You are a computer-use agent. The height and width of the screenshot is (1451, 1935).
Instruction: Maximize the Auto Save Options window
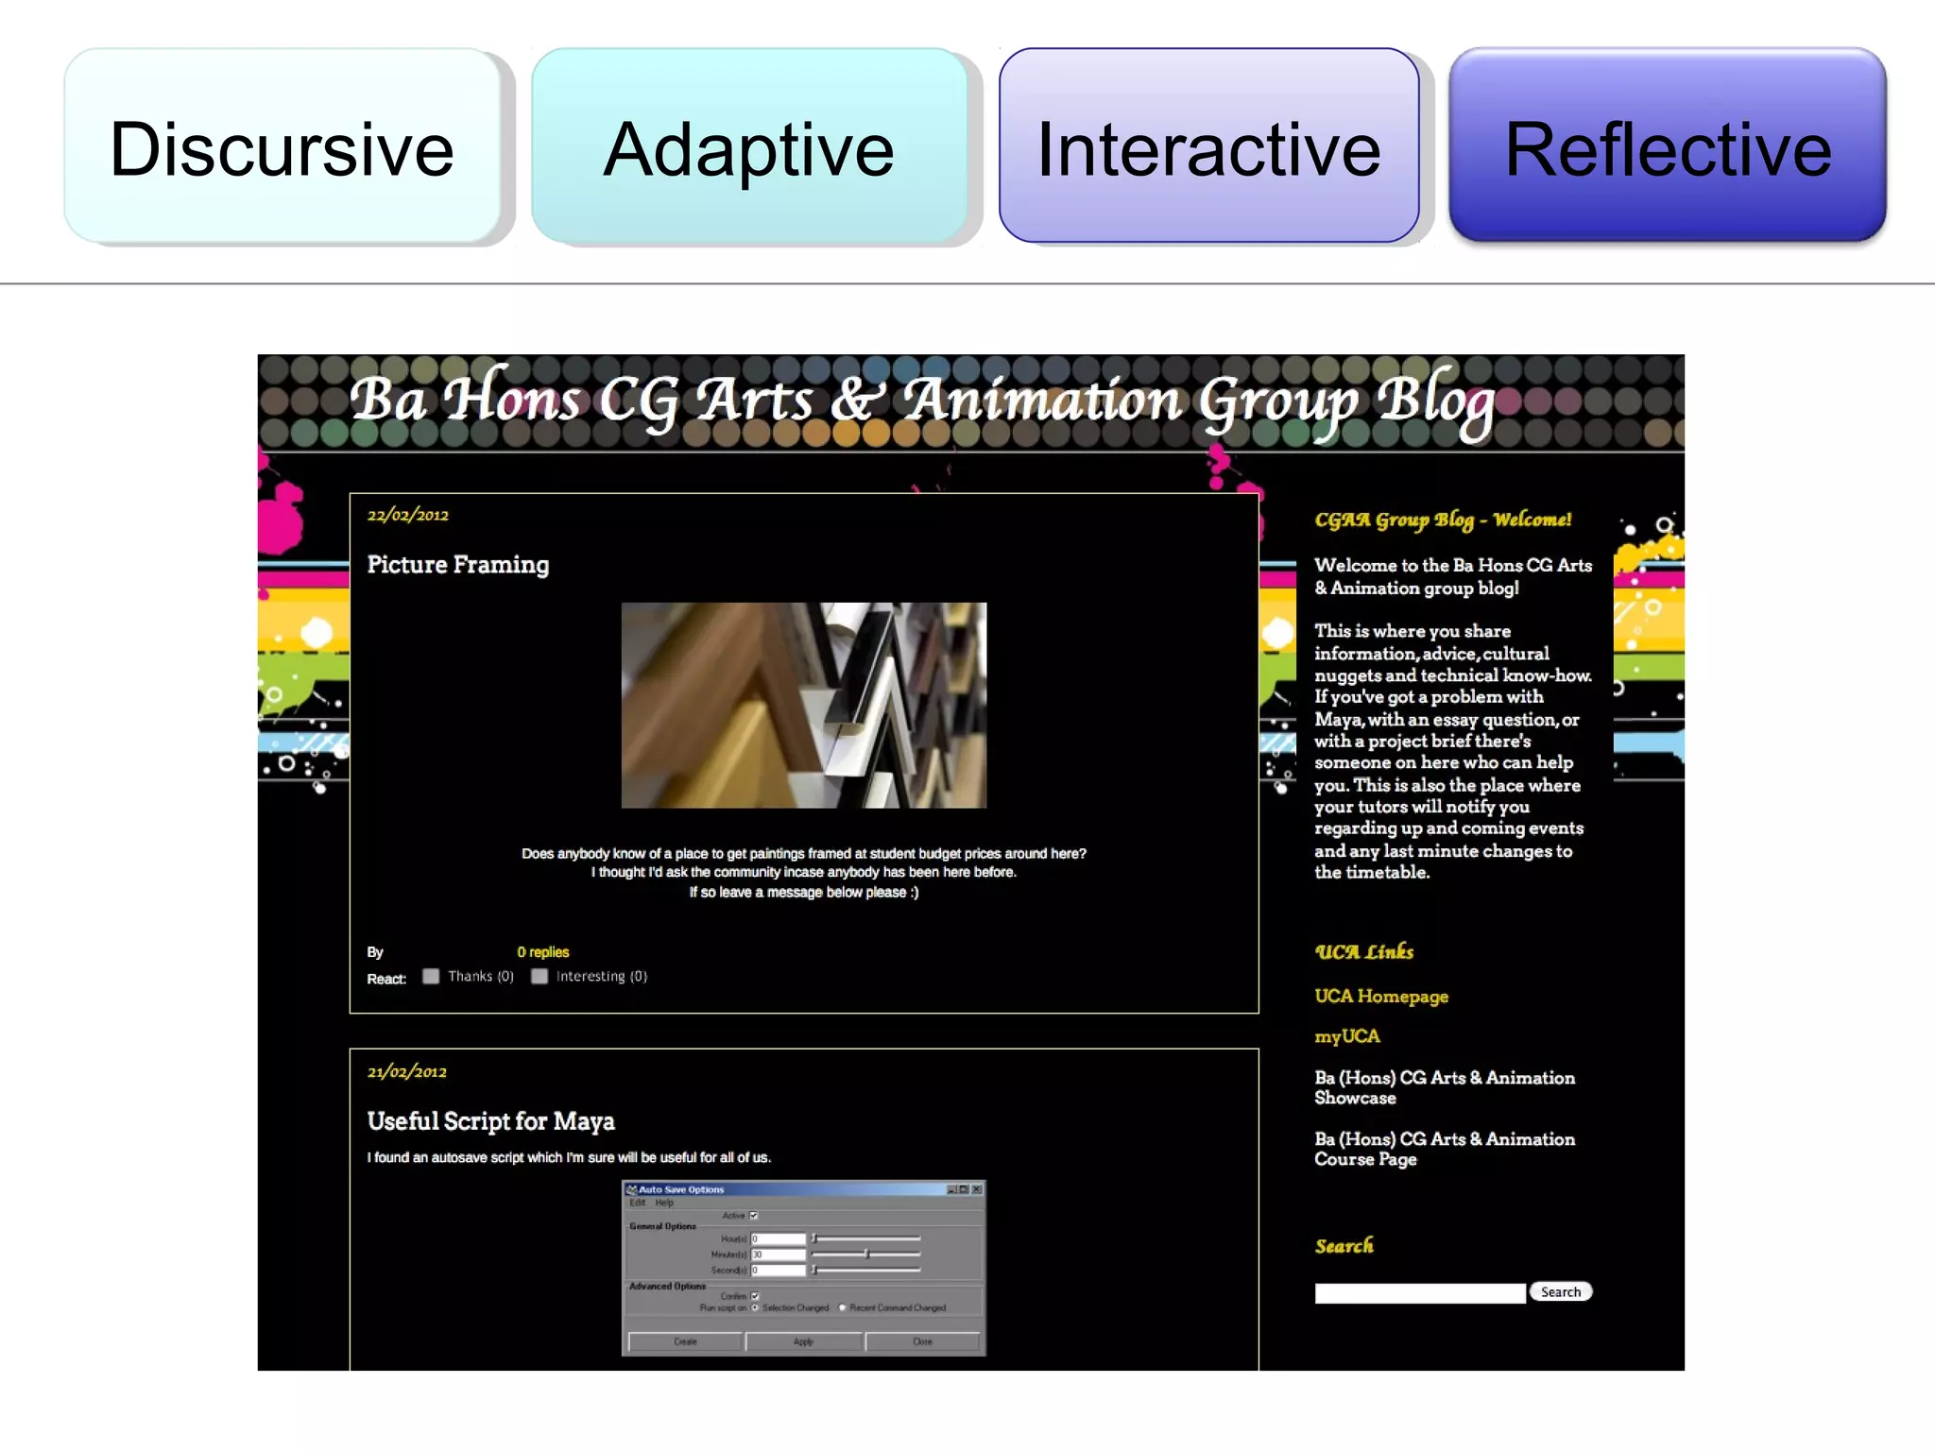(964, 1189)
